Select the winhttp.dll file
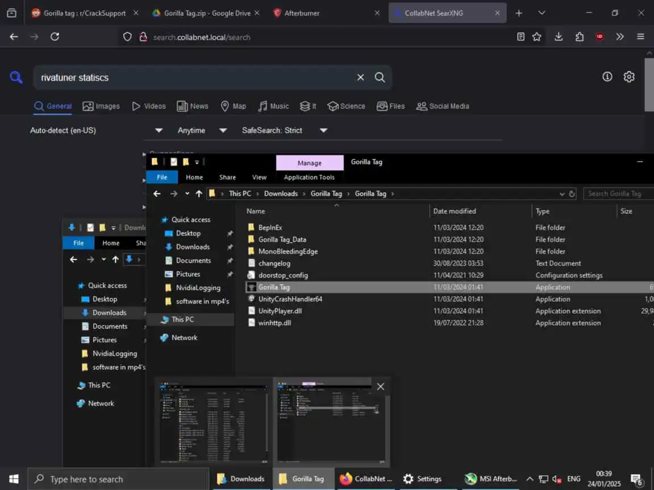This screenshot has width=654, height=490. pyautogui.click(x=274, y=323)
